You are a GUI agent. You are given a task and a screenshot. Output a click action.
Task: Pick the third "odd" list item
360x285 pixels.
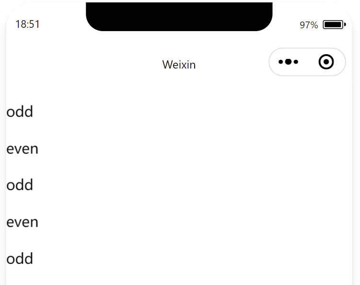tap(20, 258)
